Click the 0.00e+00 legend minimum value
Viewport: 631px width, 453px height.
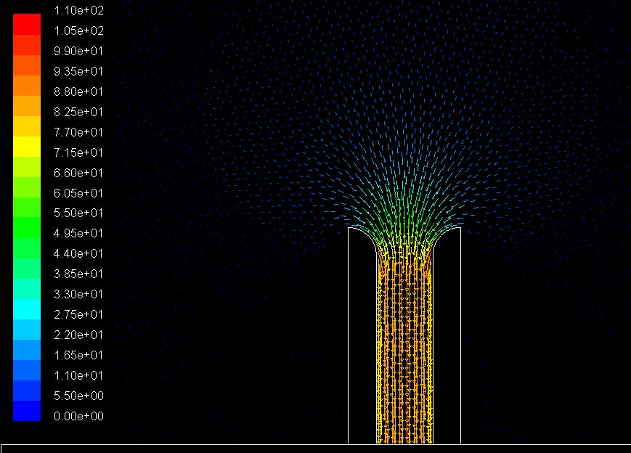point(79,416)
